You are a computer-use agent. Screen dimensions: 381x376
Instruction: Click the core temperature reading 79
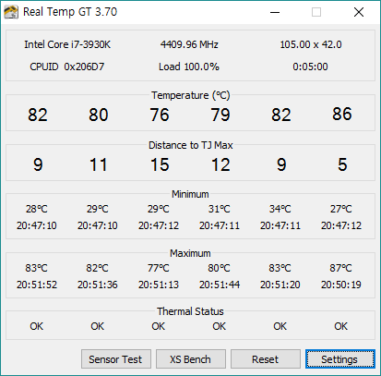220,115
